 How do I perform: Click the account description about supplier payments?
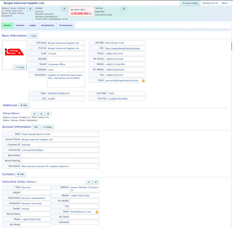tap(60, 166)
